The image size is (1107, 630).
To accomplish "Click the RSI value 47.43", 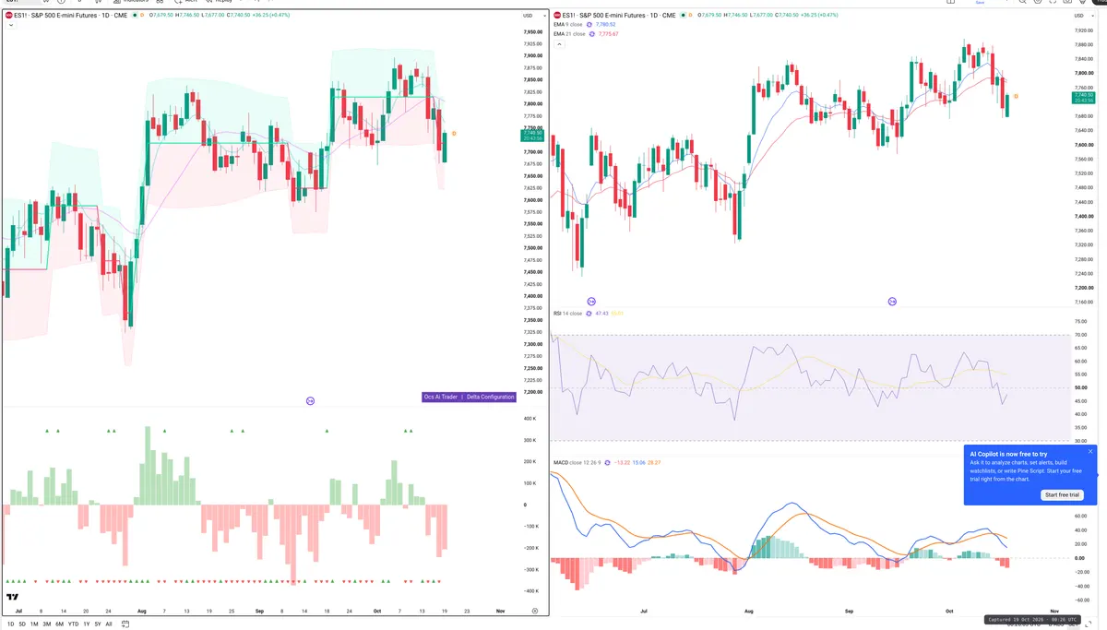I will click(601, 314).
